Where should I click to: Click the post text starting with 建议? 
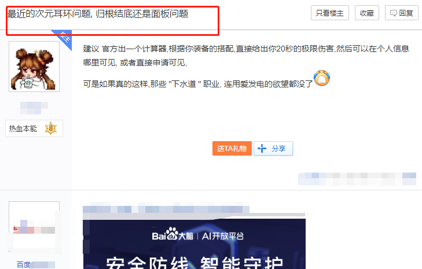246,56
